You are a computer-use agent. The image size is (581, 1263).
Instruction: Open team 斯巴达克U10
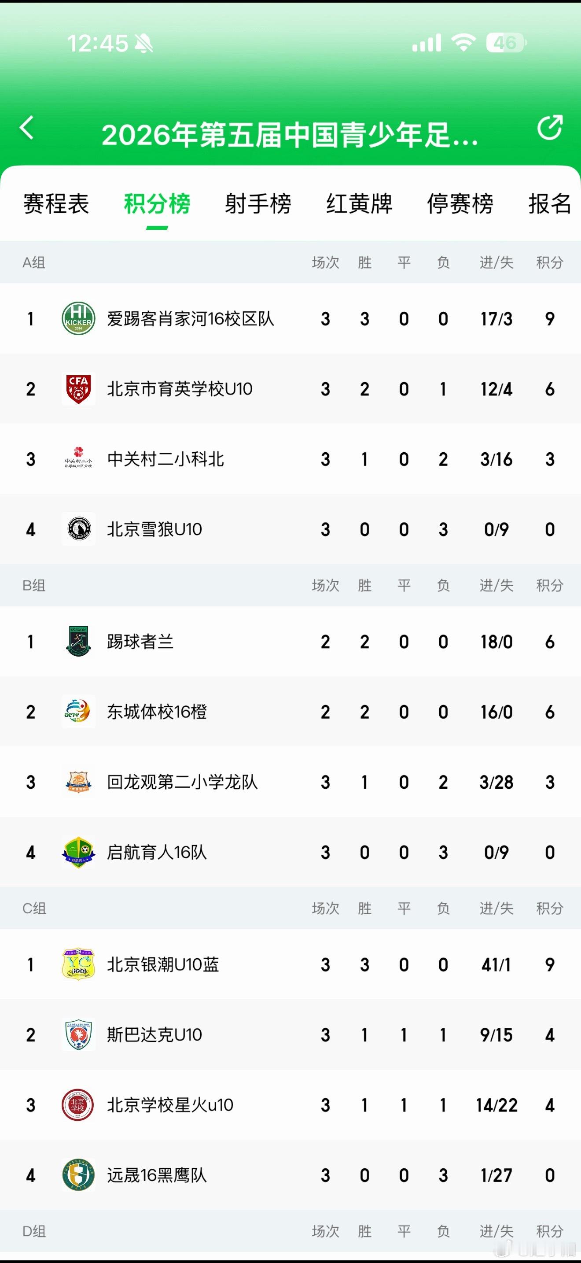(x=290, y=1035)
